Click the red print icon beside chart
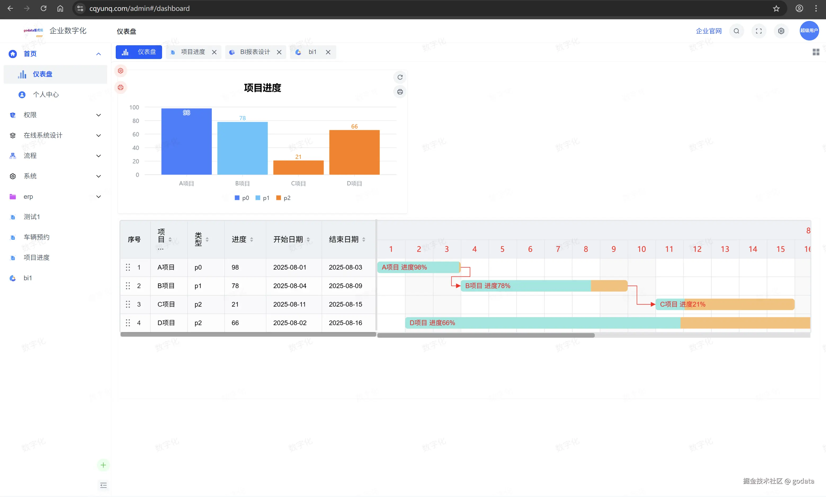This screenshot has width=826, height=497. click(x=121, y=88)
